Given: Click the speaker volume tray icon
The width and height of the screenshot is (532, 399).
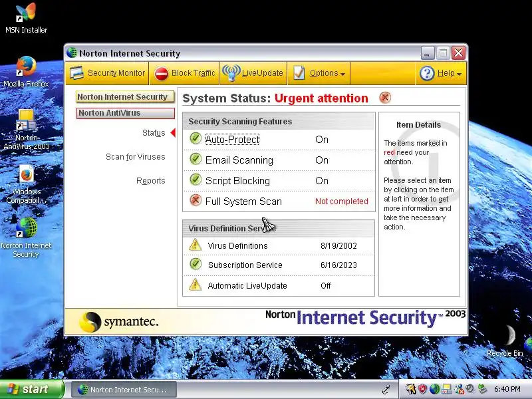Looking at the screenshot, I should coord(469,388).
